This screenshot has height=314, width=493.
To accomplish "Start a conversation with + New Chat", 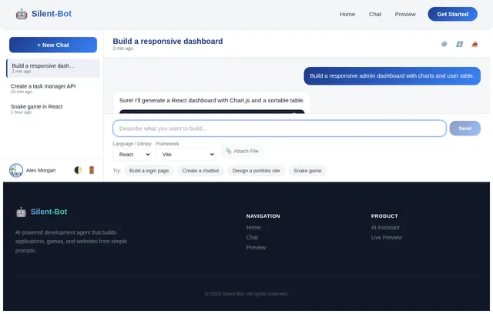I will coord(53,45).
